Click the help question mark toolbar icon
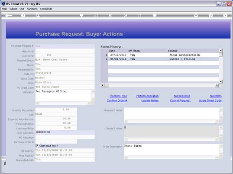The width and height of the screenshot is (233, 174). point(23,15)
